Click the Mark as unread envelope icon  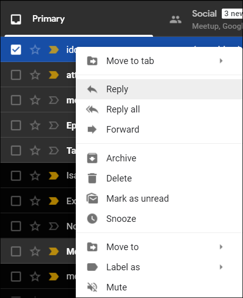point(92,198)
